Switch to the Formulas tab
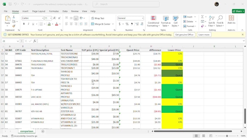This screenshot has width=247, height=138. pyautogui.click(x=54, y=11)
